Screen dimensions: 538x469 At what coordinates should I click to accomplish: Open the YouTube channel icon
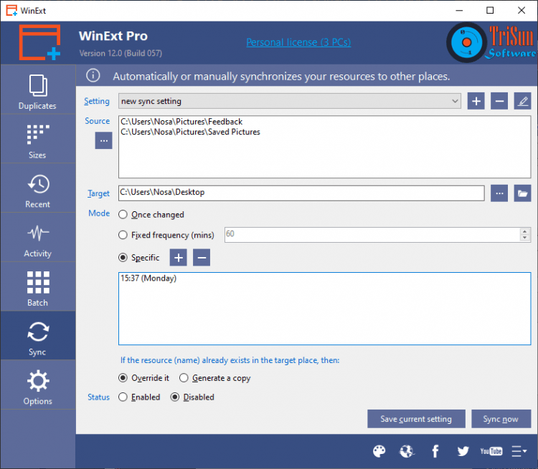coord(491,451)
